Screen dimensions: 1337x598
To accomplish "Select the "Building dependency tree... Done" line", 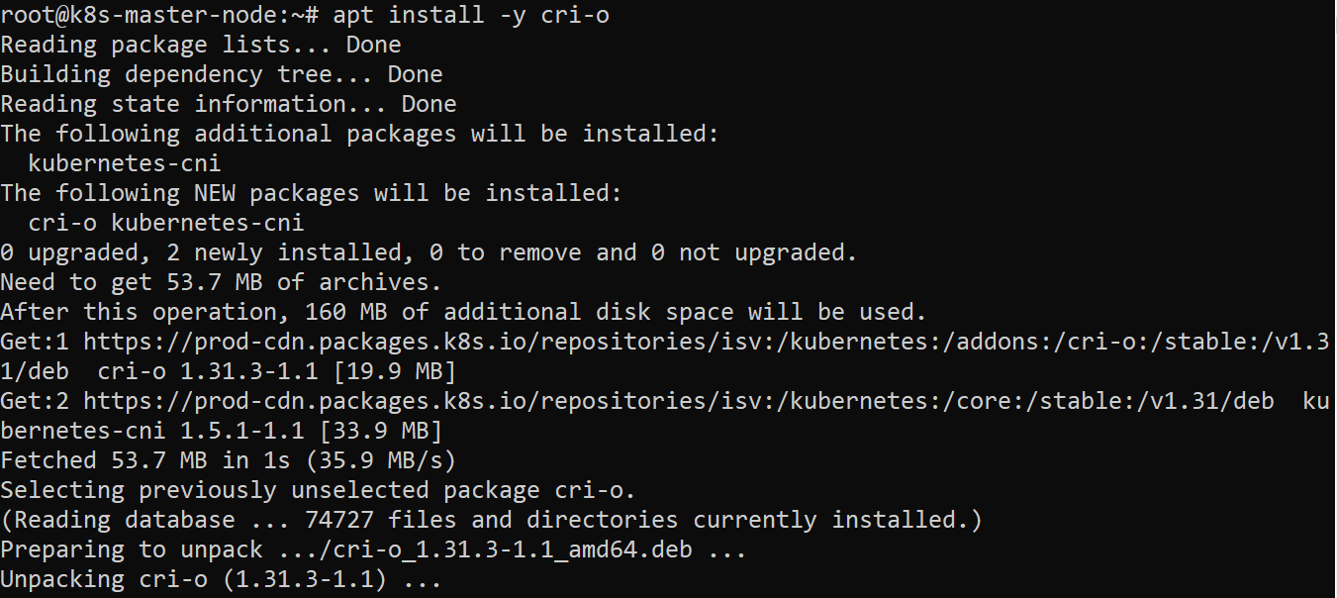I will point(222,74).
